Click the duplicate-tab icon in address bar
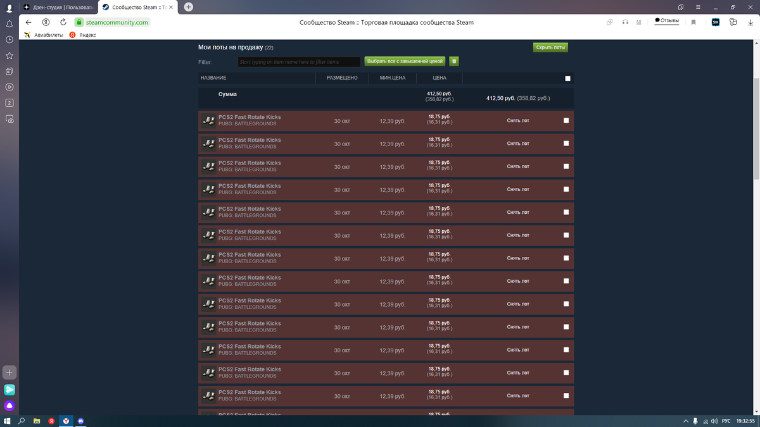 (609, 22)
